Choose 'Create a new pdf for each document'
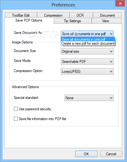The width and height of the screenshot is (127, 162). tap(88, 43)
